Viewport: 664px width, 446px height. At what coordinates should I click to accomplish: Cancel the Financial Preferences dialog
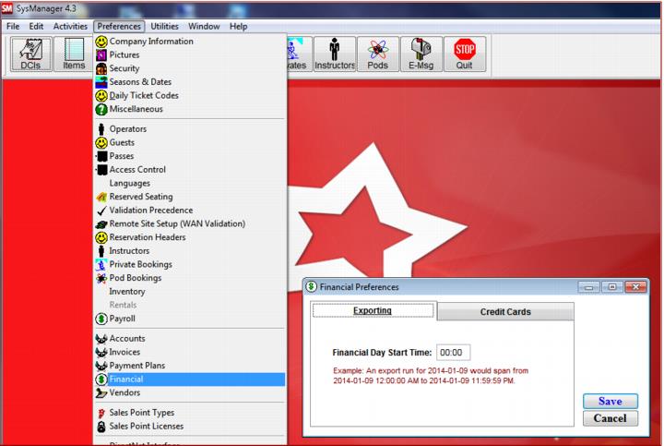[x=610, y=418]
